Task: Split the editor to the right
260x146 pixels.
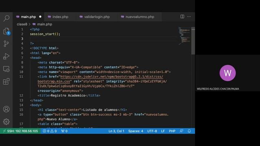Action: point(182,17)
